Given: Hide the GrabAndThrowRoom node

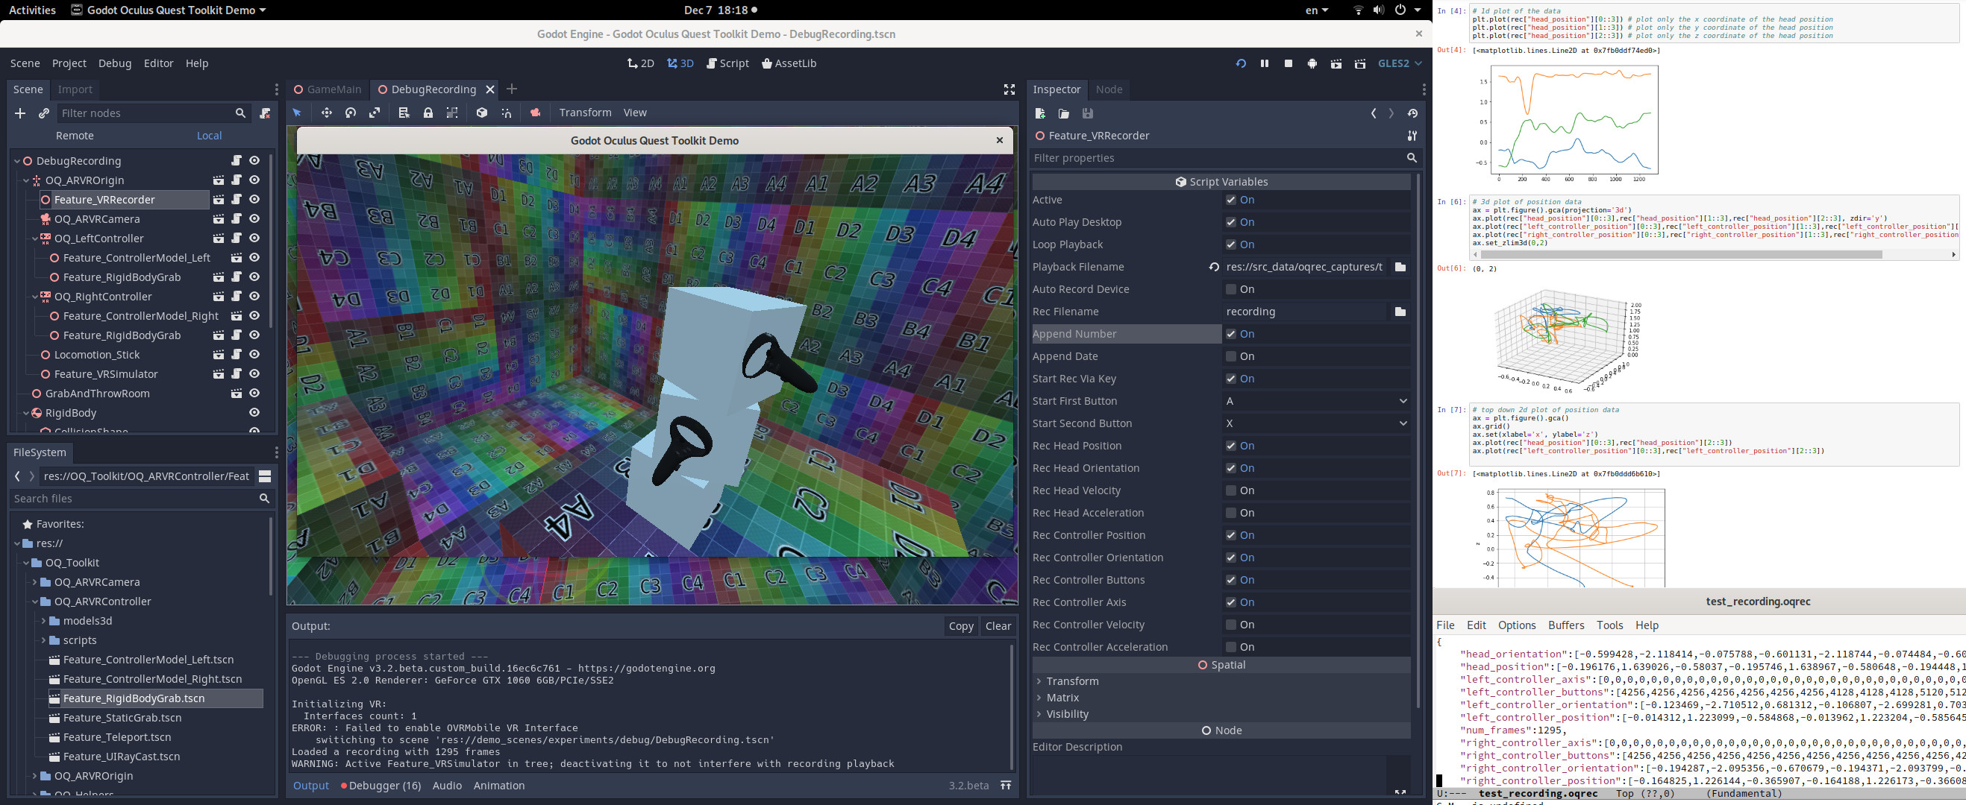Looking at the screenshot, I should pos(254,394).
